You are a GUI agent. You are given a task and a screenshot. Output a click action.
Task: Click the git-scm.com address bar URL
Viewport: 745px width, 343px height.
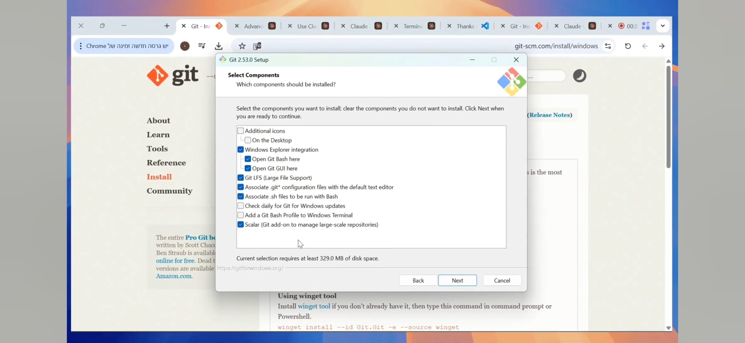(x=556, y=46)
